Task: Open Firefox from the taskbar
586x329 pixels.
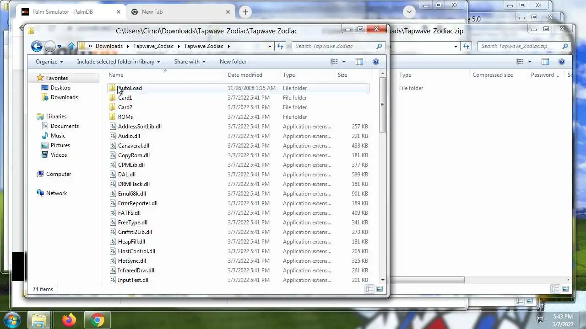Action: 69,320
